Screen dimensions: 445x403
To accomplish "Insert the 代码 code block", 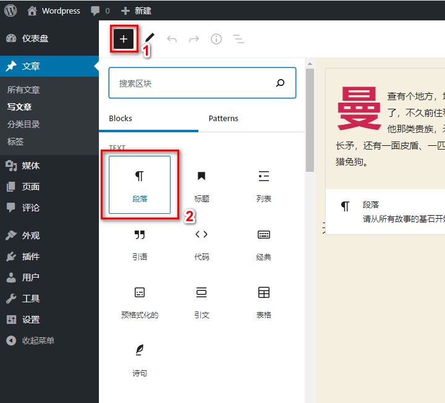I will click(x=201, y=243).
